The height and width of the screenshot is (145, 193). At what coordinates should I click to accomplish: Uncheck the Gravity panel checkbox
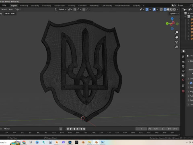pyautogui.click(x=191, y=83)
